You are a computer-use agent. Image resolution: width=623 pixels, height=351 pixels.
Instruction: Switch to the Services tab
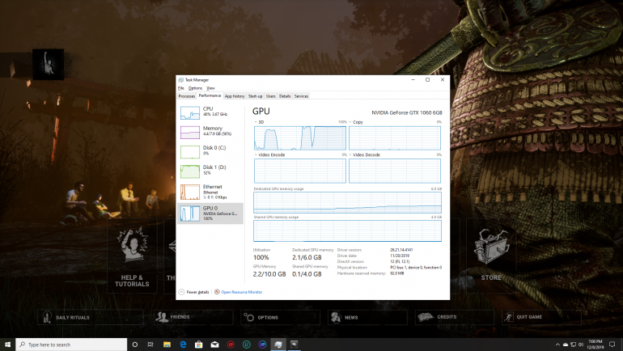(x=301, y=96)
